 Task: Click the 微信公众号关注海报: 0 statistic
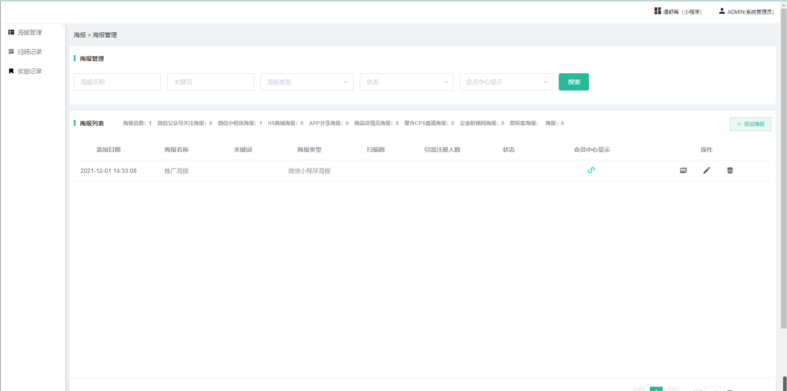(x=185, y=123)
